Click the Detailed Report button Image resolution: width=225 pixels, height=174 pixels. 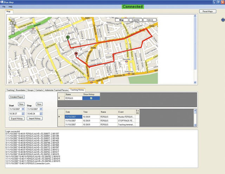point(17,97)
